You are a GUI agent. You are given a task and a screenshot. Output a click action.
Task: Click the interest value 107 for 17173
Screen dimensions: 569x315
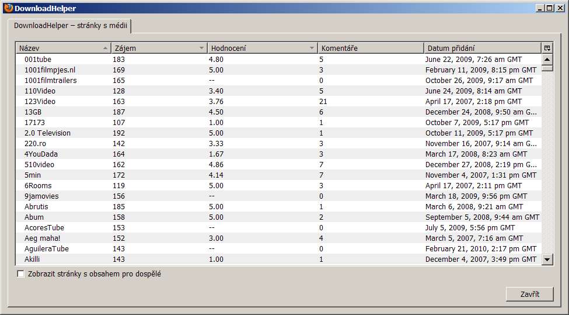point(118,123)
